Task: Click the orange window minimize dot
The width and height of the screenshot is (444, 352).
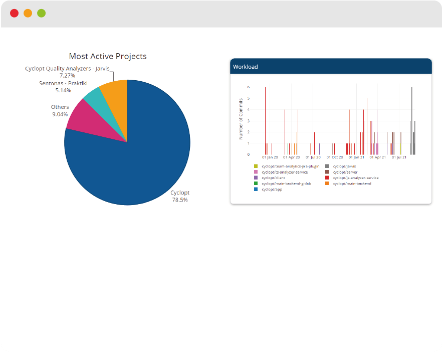Action: click(x=28, y=13)
